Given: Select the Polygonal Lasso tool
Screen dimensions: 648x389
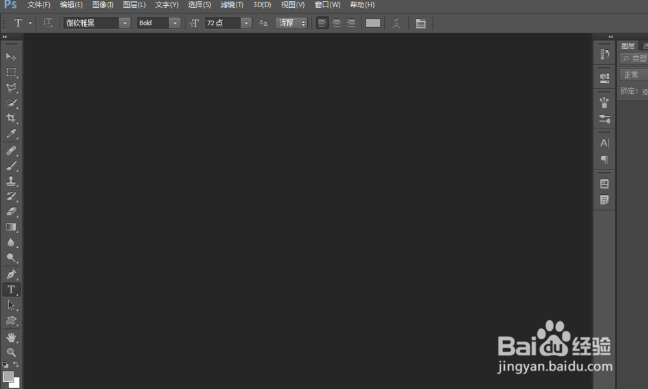Looking at the screenshot, I should point(11,87).
